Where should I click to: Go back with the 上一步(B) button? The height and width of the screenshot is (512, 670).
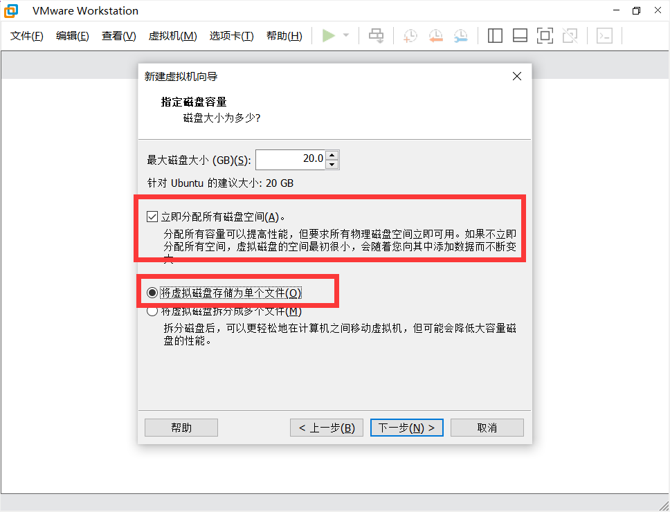coord(327,428)
